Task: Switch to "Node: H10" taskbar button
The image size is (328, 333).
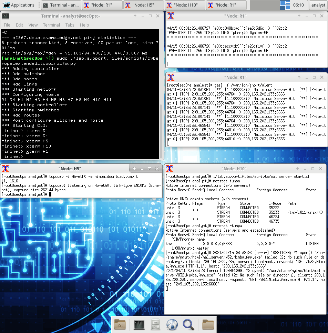Action: pos(185,5)
